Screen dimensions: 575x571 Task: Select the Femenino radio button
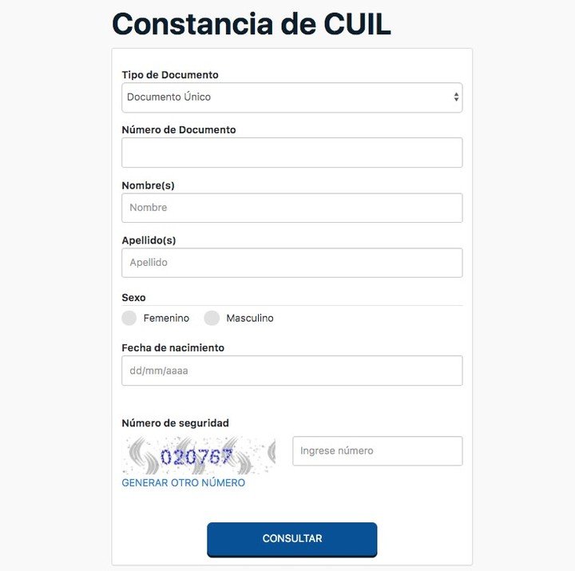point(129,318)
